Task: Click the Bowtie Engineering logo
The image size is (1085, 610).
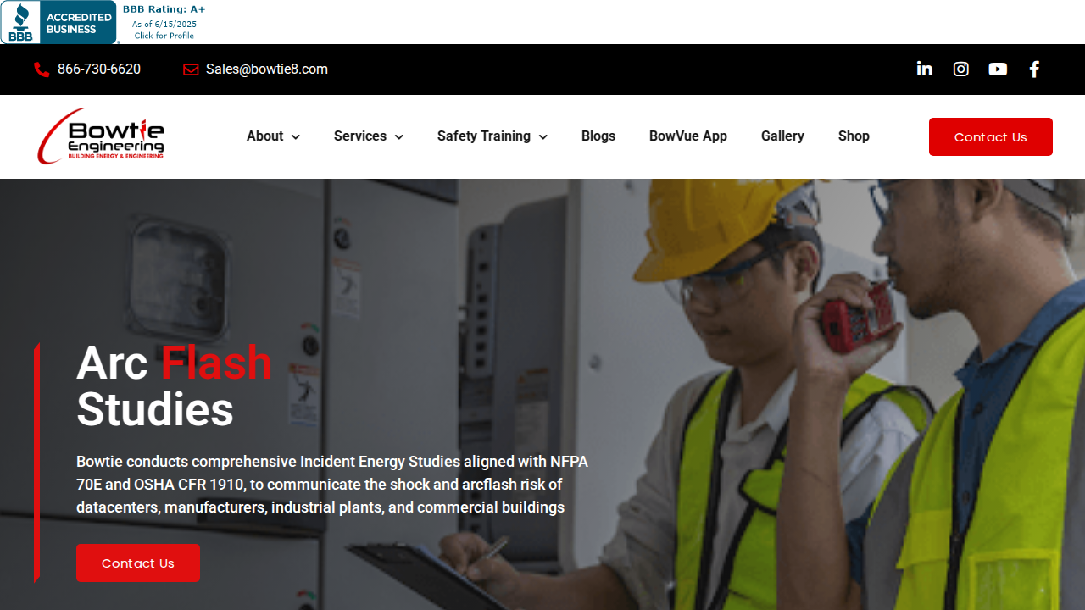Action: pos(101,136)
